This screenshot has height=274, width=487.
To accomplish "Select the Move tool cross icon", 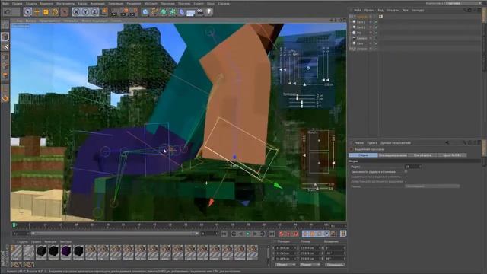I will pos(37,12).
